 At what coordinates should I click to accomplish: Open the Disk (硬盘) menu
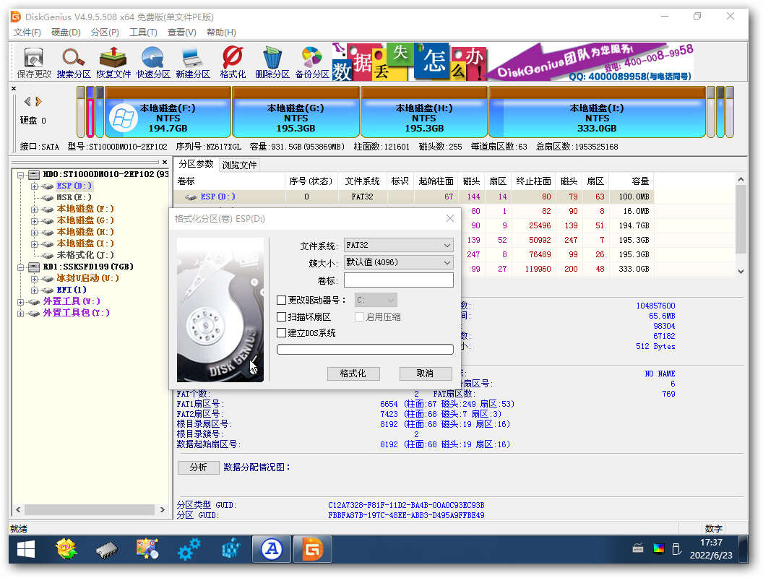click(x=66, y=32)
